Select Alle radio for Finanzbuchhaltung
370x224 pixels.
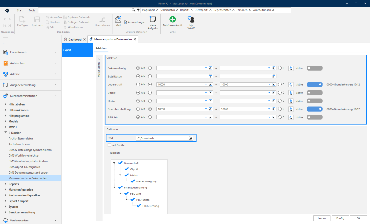[138, 109]
